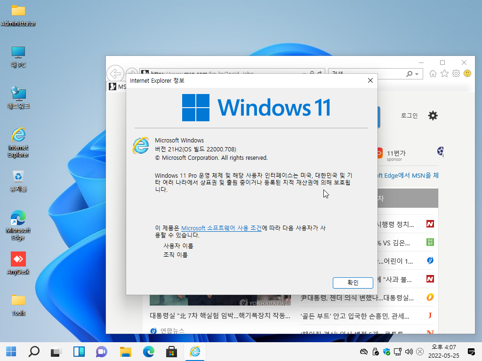Image resolution: width=482 pixels, height=361 pixels.
Task: Open headline '골든 부트' 안고 입국한 손흥민
Action: pos(355,316)
